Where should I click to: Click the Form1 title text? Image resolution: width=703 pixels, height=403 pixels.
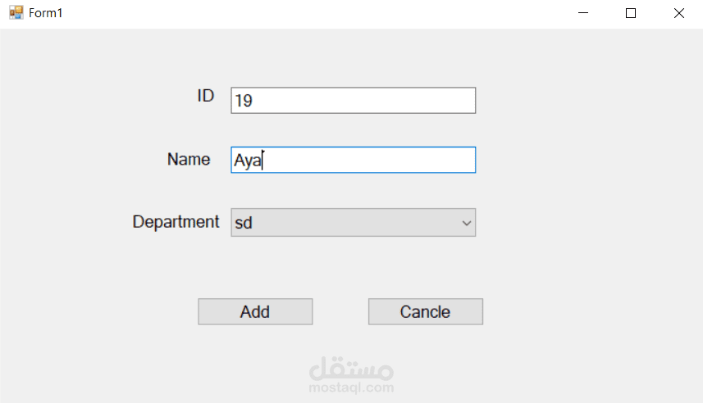pos(46,13)
